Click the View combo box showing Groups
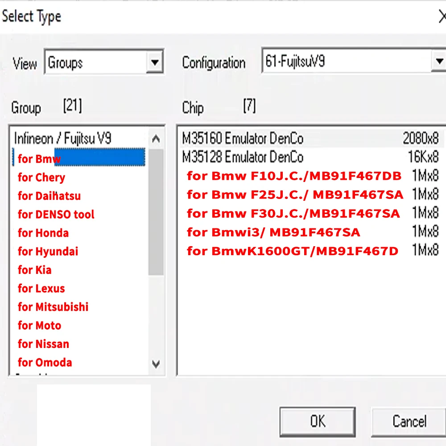Screen dimensions: 446x446 [104, 62]
